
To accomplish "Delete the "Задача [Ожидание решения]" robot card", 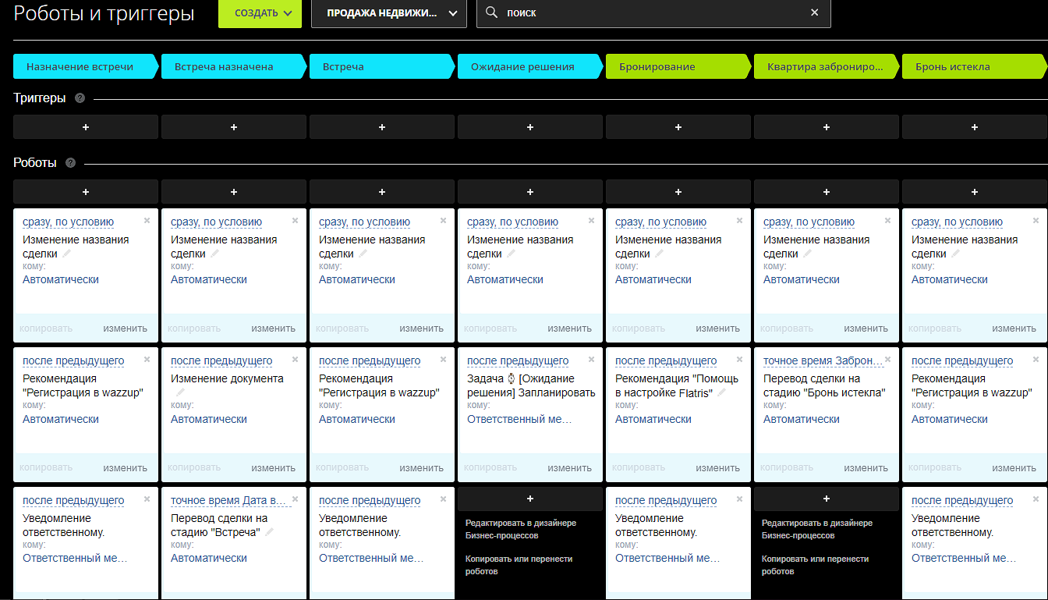I will click(x=591, y=360).
